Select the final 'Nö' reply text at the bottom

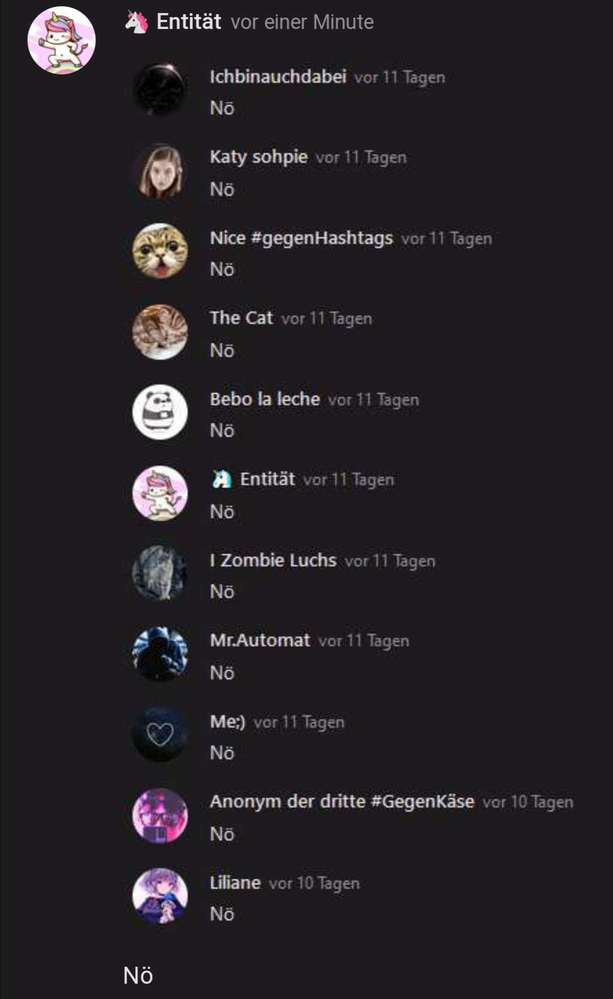click(x=138, y=976)
